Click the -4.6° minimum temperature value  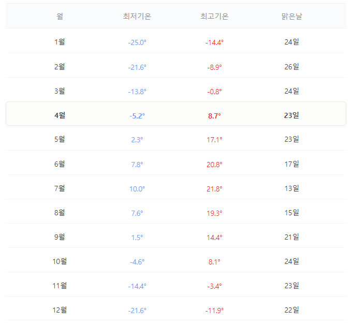coord(137,262)
